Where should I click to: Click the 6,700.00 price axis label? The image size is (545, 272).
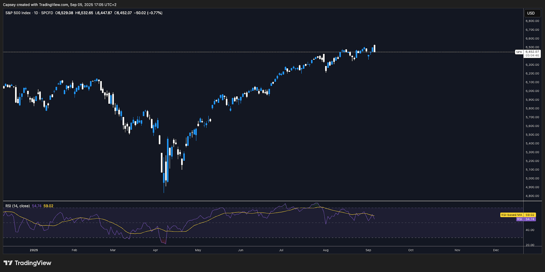click(x=532, y=30)
